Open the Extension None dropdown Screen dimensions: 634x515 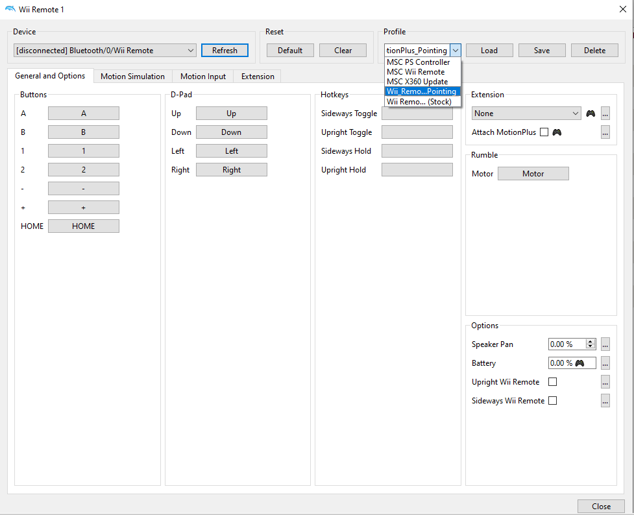tap(526, 114)
